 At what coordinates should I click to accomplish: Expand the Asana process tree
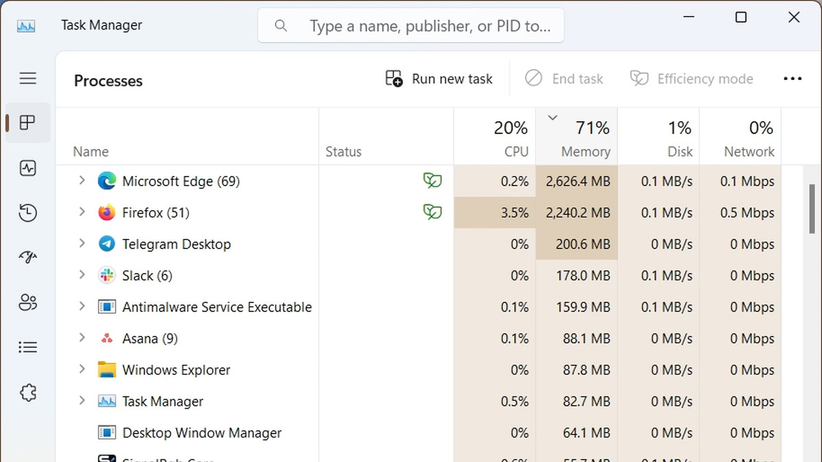[82, 338]
